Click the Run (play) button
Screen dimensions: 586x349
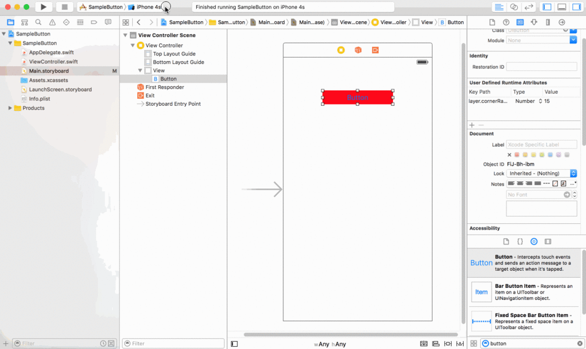tap(43, 7)
